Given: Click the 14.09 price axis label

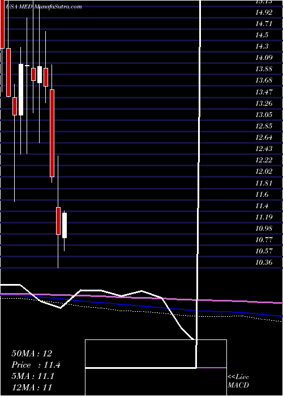Looking at the screenshot, I should click(264, 58).
